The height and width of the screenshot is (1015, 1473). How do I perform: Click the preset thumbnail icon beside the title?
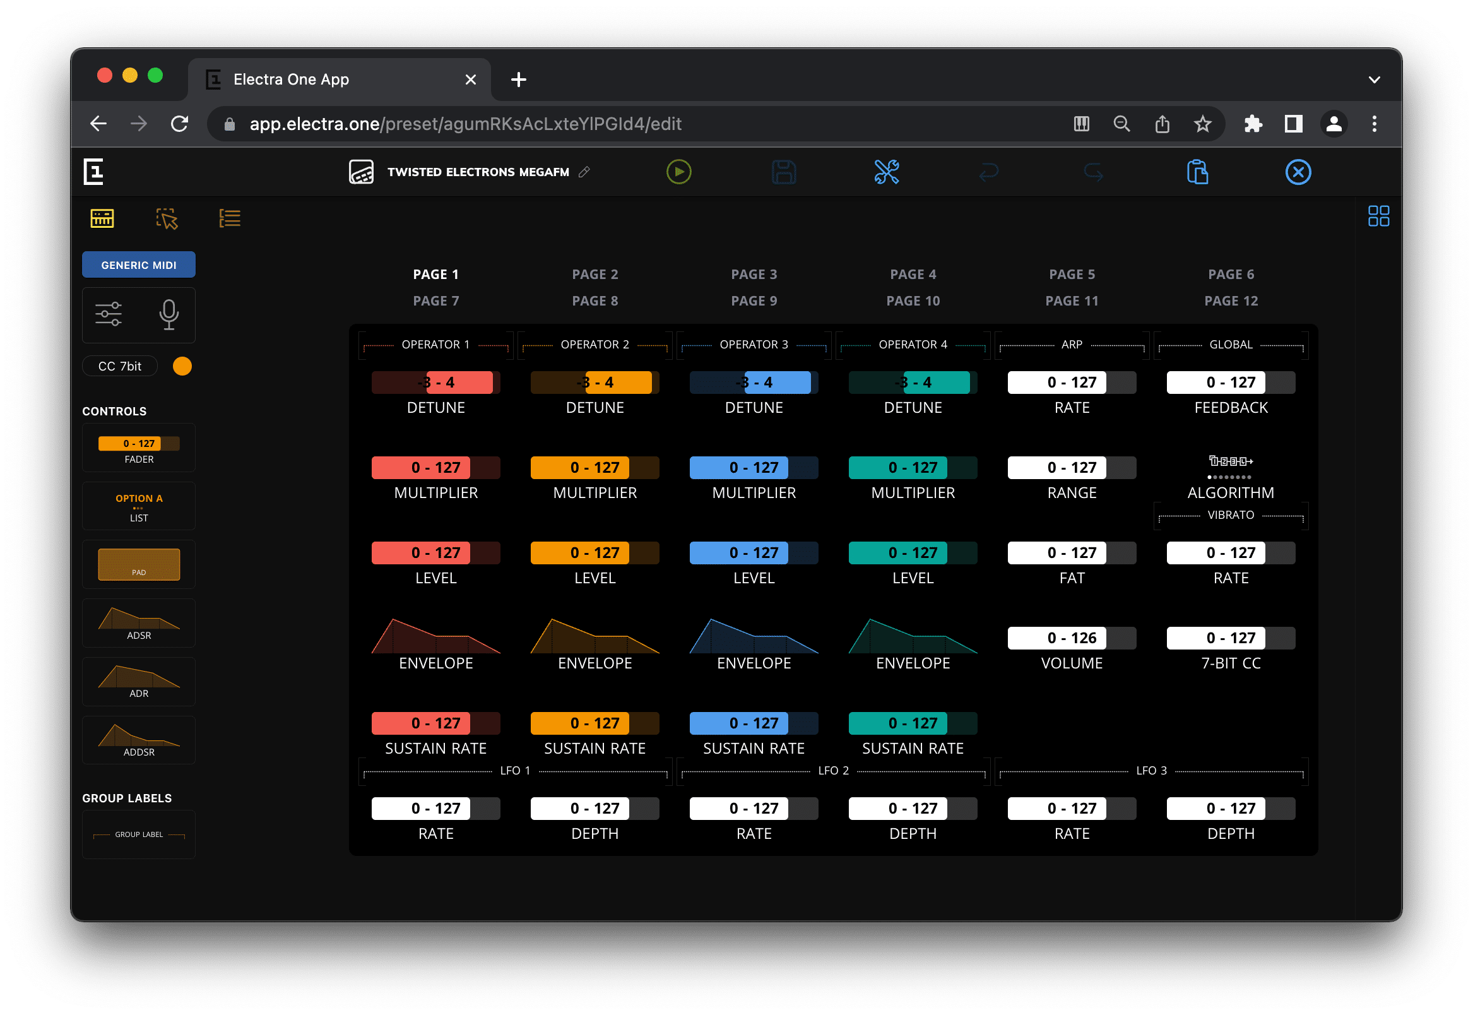pyautogui.click(x=361, y=172)
